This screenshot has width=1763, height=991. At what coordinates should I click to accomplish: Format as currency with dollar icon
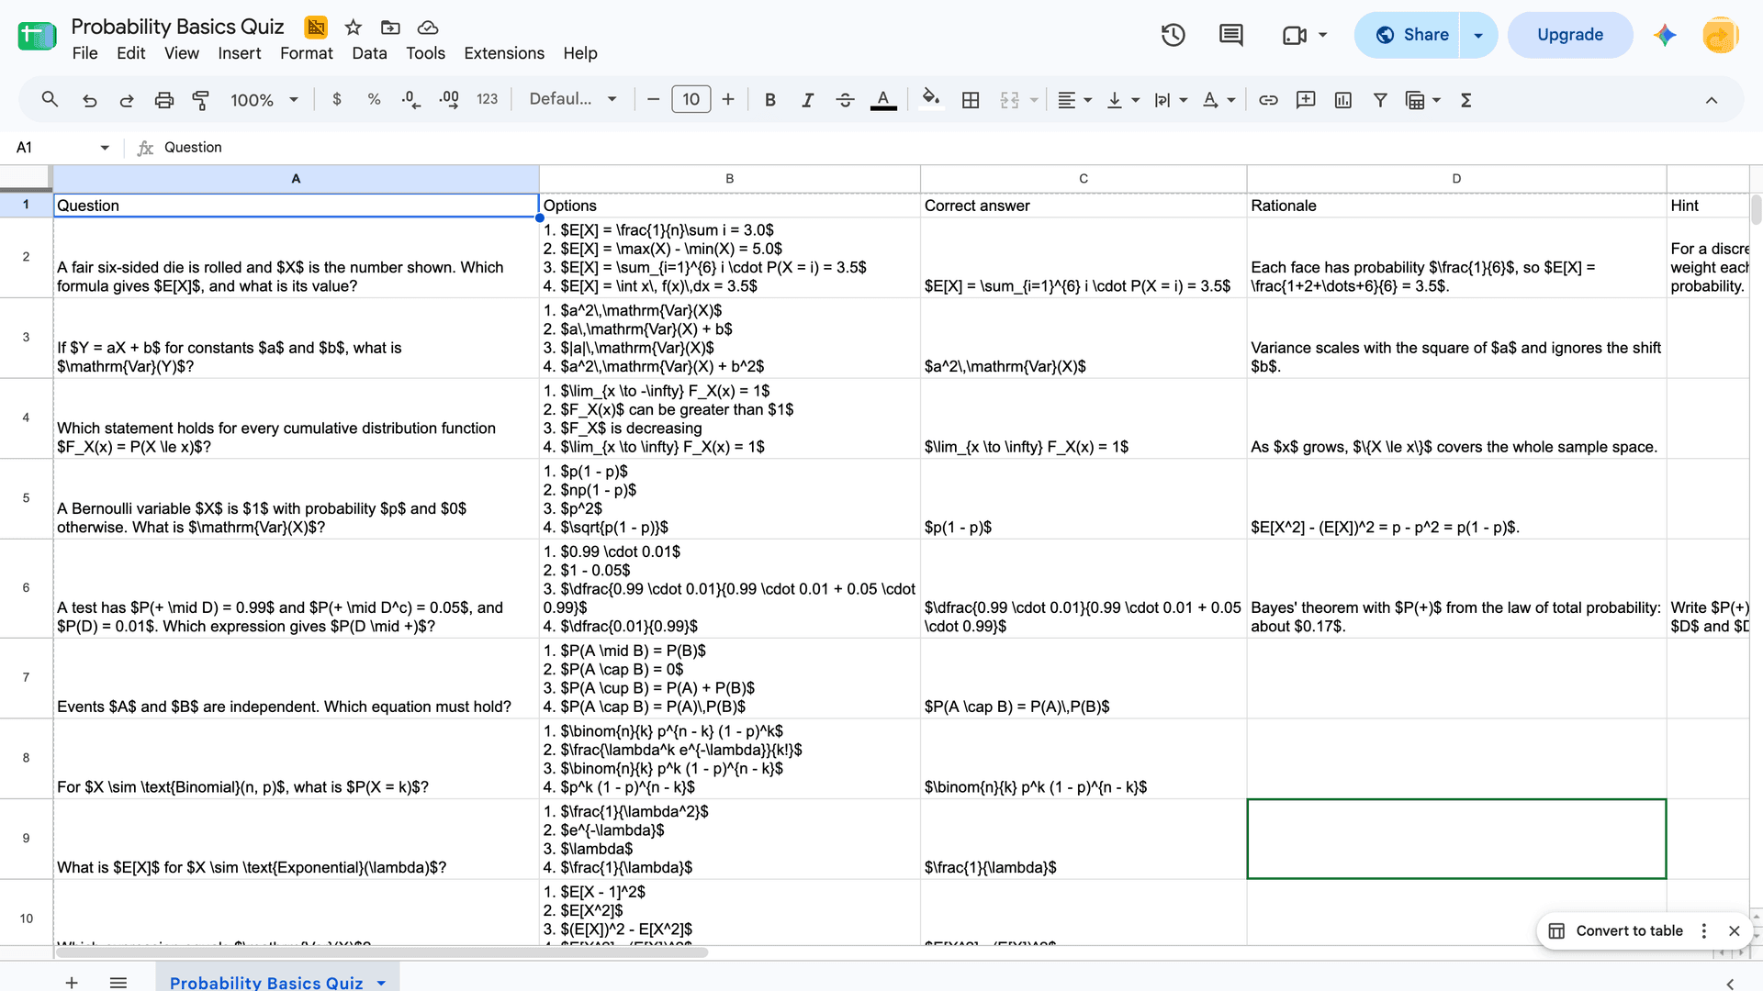click(x=337, y=99)
